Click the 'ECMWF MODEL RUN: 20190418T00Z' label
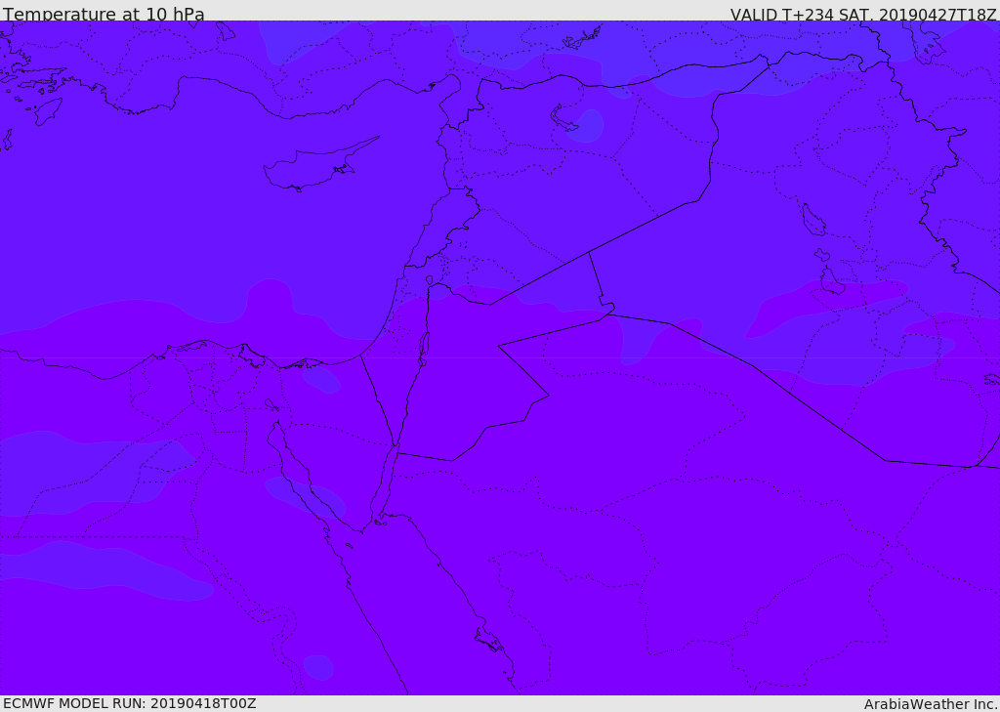This screenshot has width=1000, height=712. pos(130,703)
